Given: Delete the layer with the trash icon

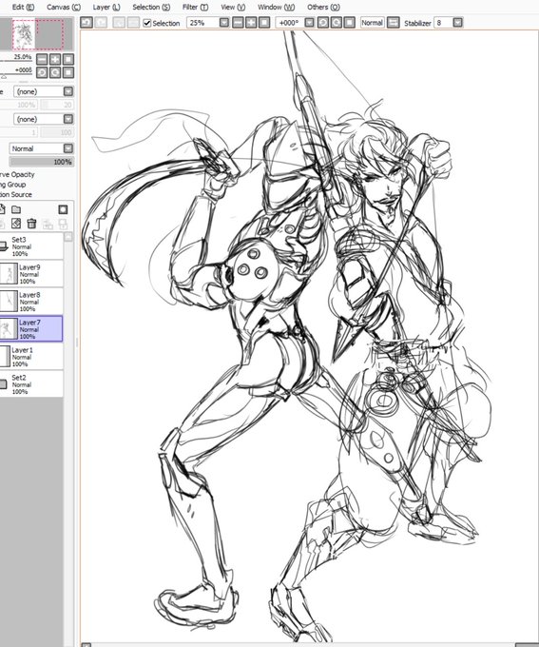Looking at the screenshot, I should pos(31,224).
